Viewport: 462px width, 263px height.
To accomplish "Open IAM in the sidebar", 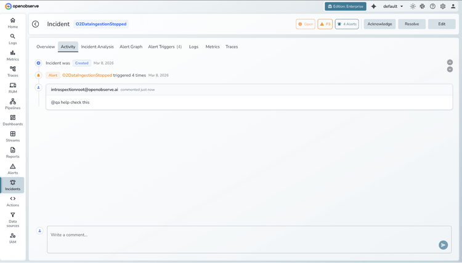I will tap(13, 238).
